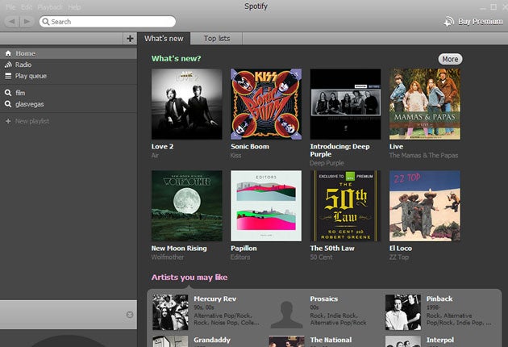Open the saved search 'film'
508x347 pixels.
coord(20,93)
